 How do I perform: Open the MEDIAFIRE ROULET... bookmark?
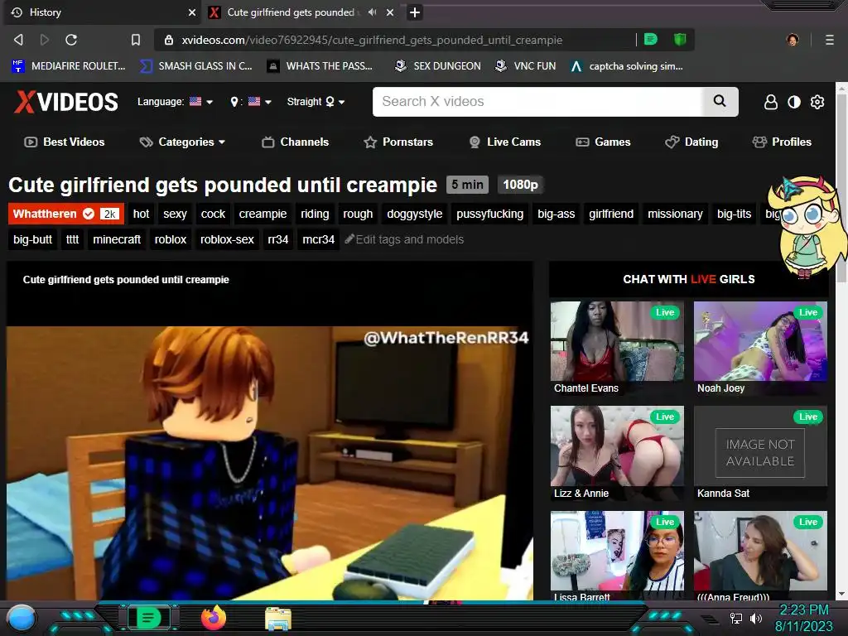[68, 66]
